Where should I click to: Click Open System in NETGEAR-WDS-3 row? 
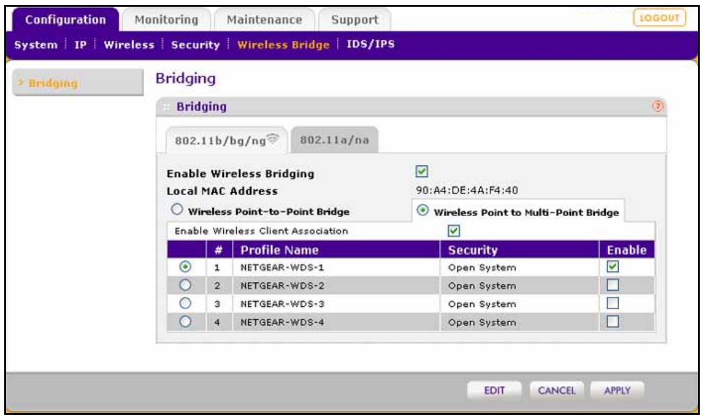[x=482, y=304]
